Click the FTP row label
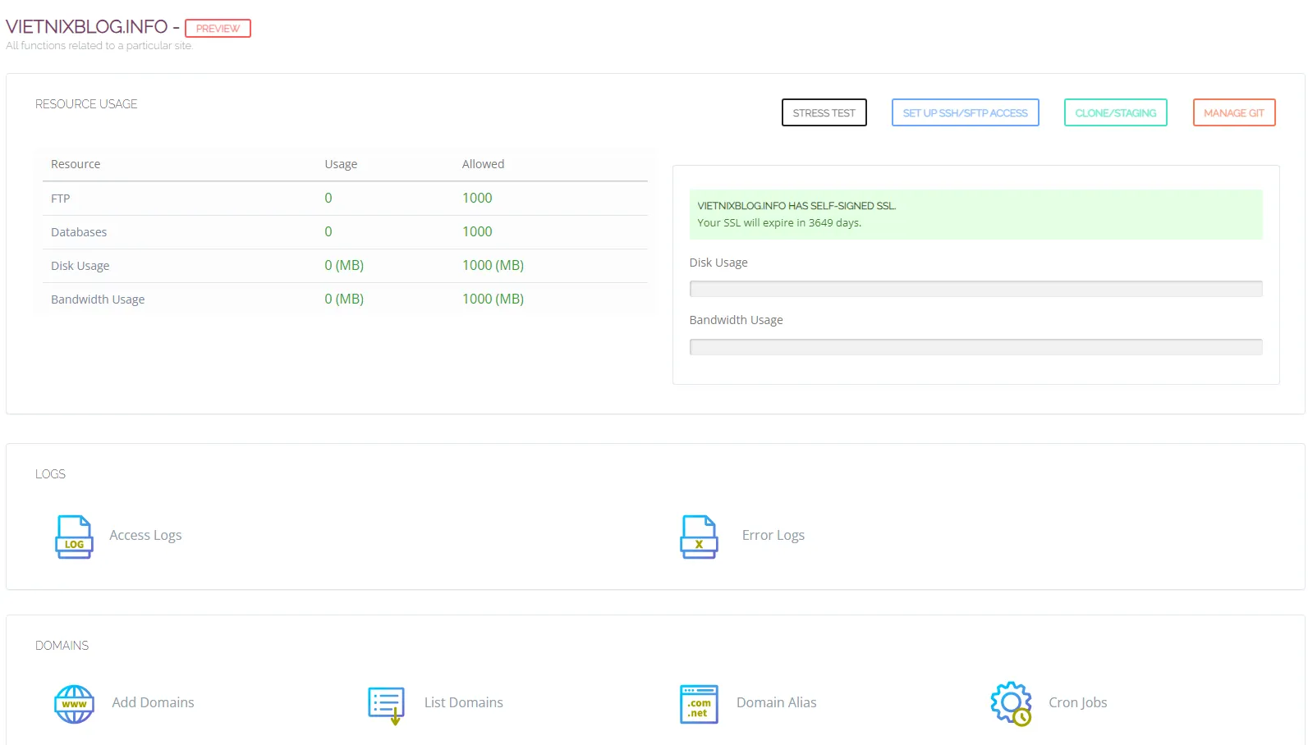This screenshot has height=745, width=1308. click(x=60, y=199)
